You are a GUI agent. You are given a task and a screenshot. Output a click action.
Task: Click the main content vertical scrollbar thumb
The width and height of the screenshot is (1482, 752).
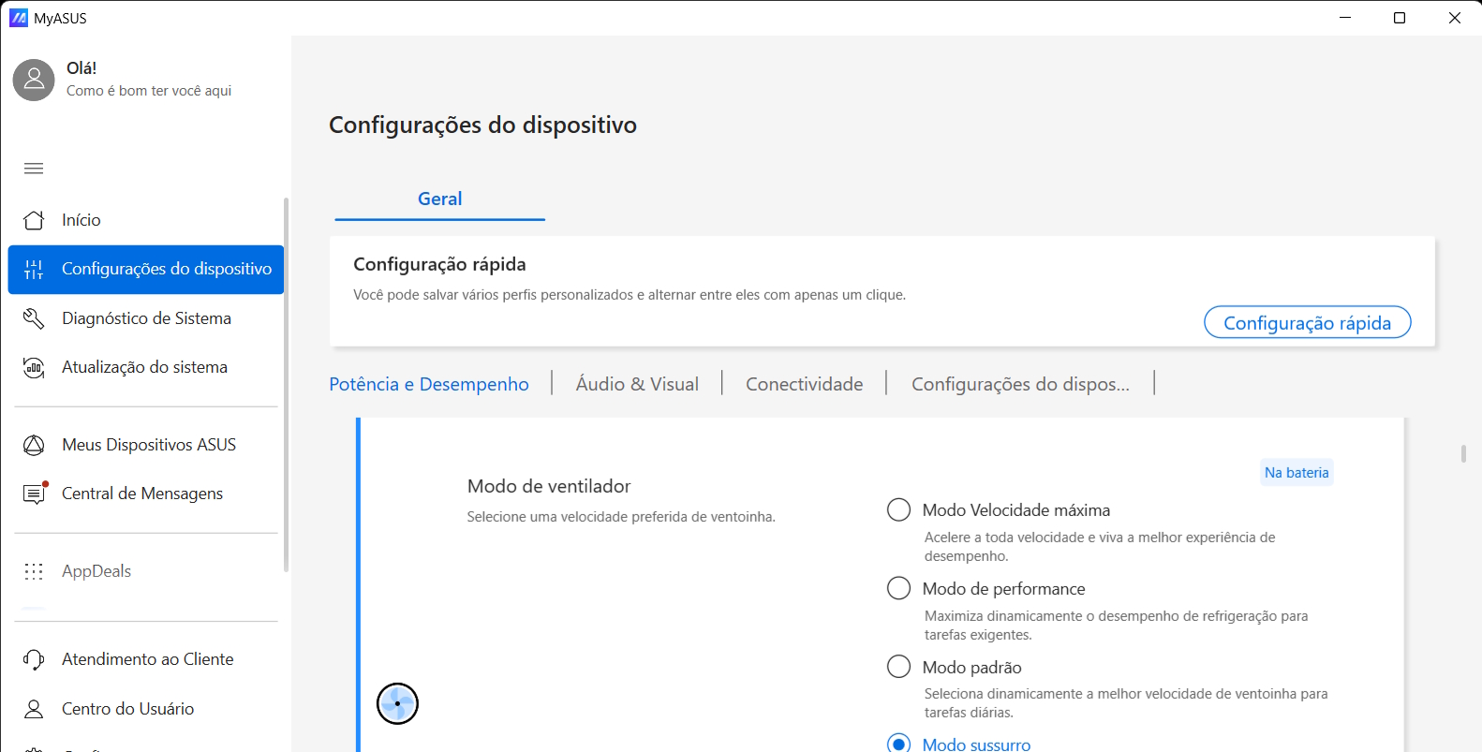tap(1463, 453)
